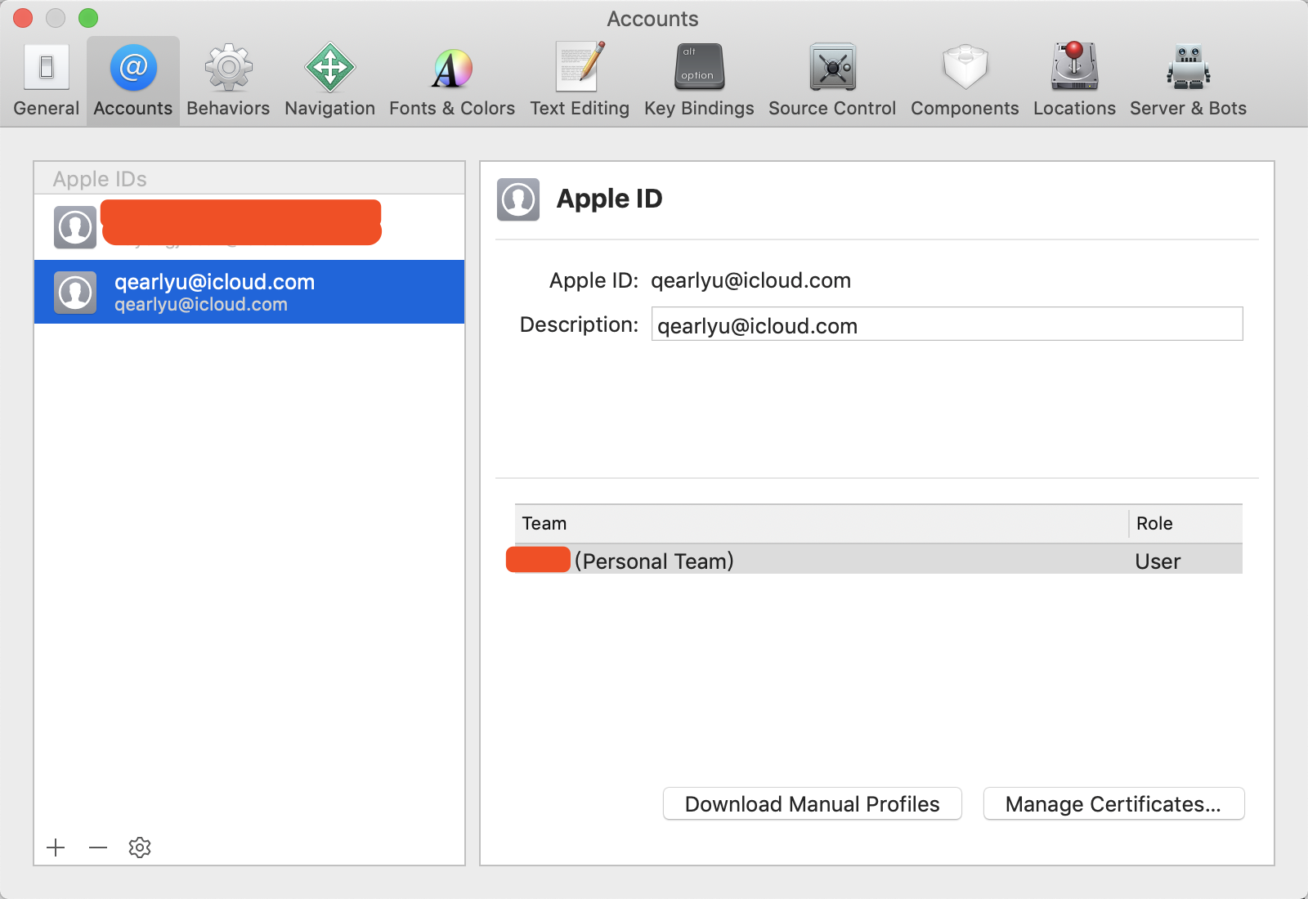
Task: Open Locations preferences
Action: click(1073, 78)
